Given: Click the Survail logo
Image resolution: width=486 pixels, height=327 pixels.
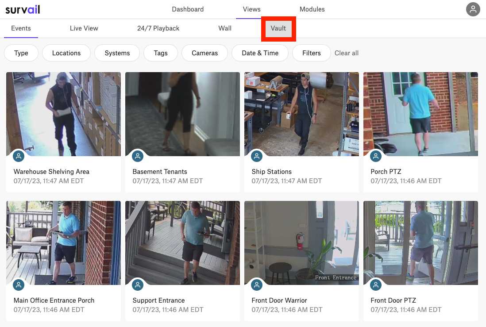Looking at the screenshot, I should pos(23,9).
